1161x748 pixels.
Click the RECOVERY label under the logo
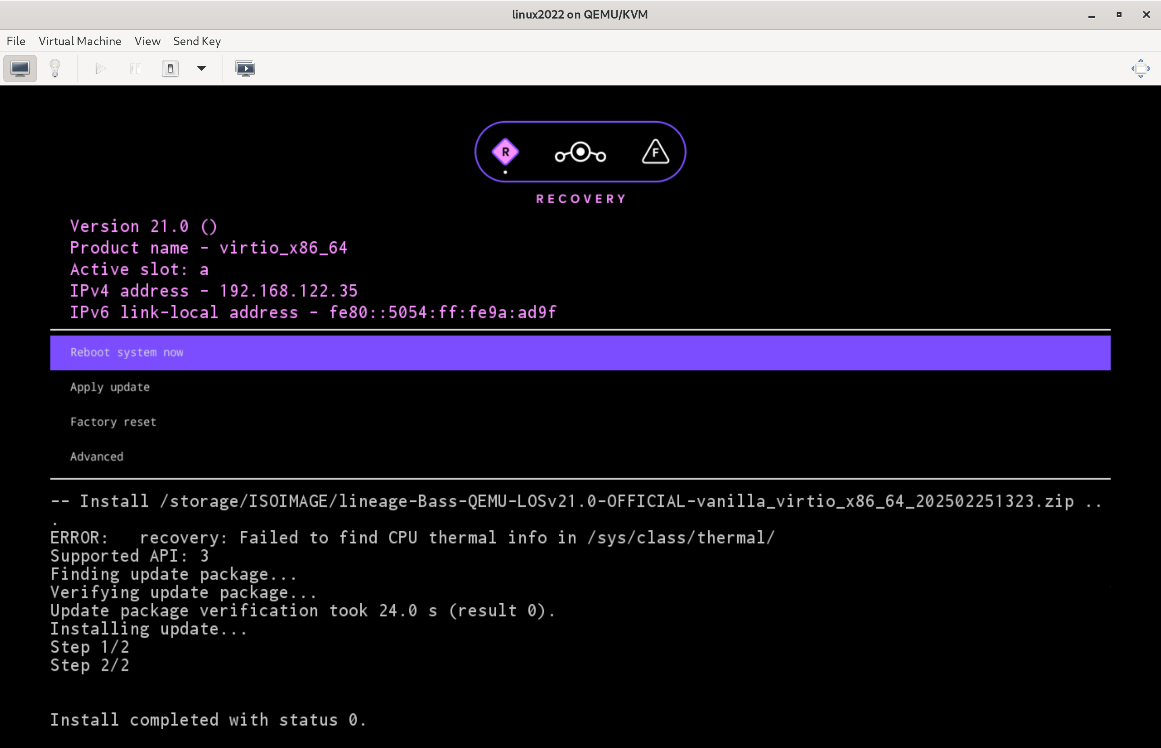(x=581, y=199)
